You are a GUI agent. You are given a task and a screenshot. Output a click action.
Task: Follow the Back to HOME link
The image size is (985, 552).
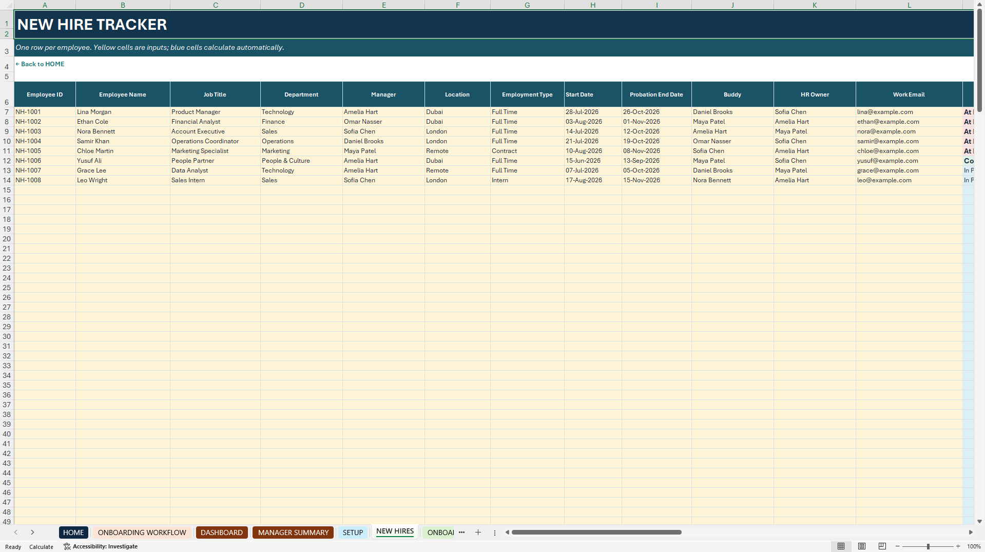pyautogui.click(x=40, y=64)
